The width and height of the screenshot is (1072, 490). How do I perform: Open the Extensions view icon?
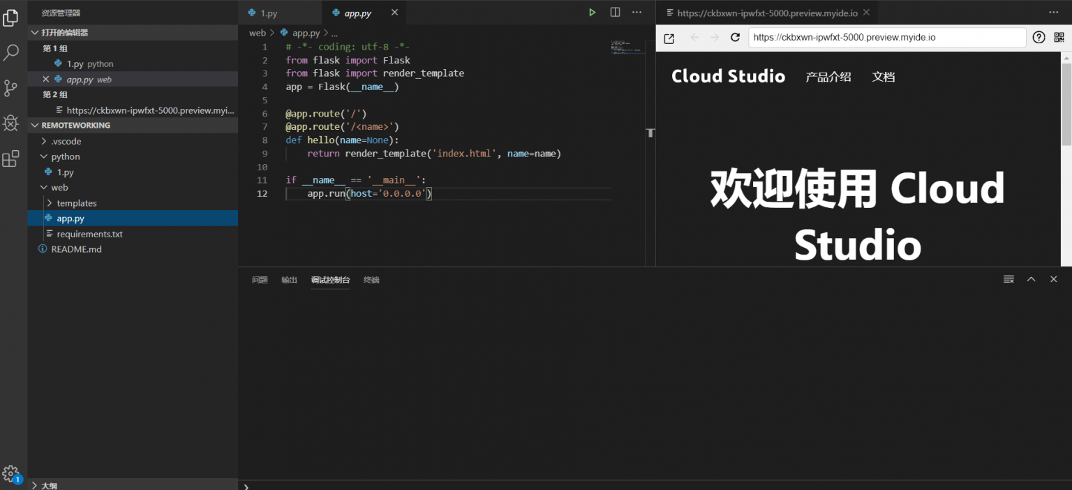11,159
